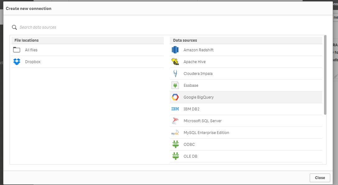The height and width of the screenshot is (185, 338).
Task: Select the green ODBC plug icon
Action: click(176, 144)
